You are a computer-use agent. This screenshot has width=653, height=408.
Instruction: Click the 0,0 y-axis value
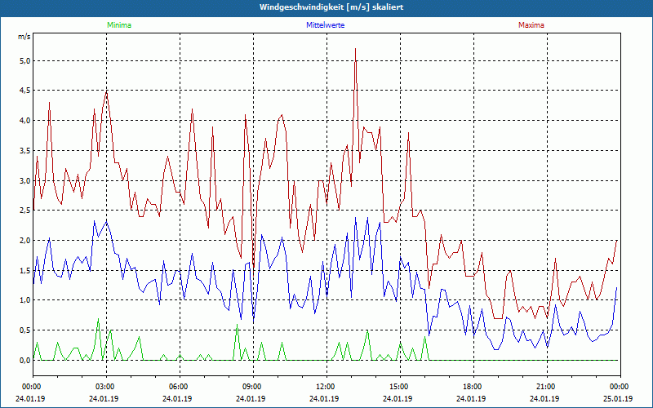click(25, 360)
